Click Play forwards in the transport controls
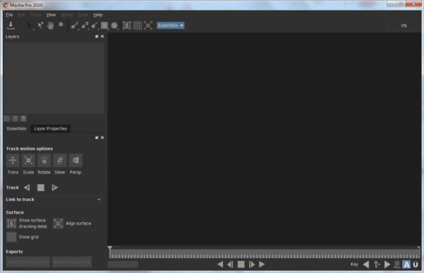 (x=261, y=265)
